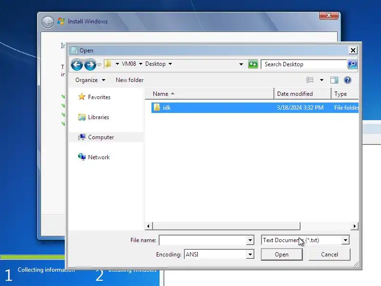Click the scroll right arrow of file list

(x=354, y=226)
